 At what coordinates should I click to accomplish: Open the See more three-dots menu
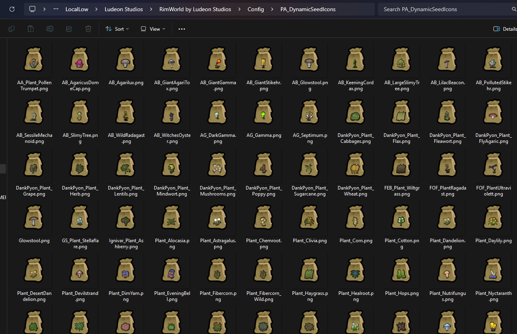[x=182, y=29]
